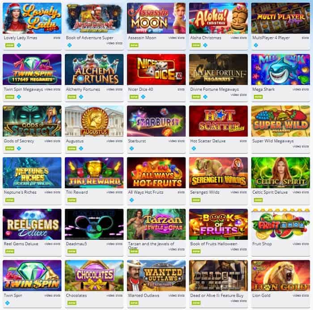Click the blue icon under Lovely Lady Xmas
Screen dimensions: 313x310
19,45
